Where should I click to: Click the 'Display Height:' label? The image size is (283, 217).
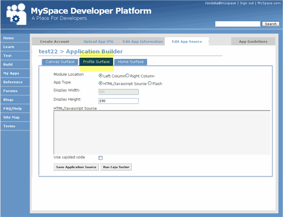[67, 99]
